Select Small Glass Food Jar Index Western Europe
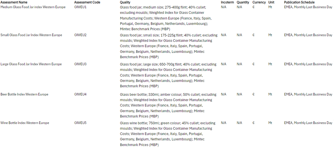Image resolution: width=334 pixels, height=148 pixels. pyautogui.click(x=31, y=35)
